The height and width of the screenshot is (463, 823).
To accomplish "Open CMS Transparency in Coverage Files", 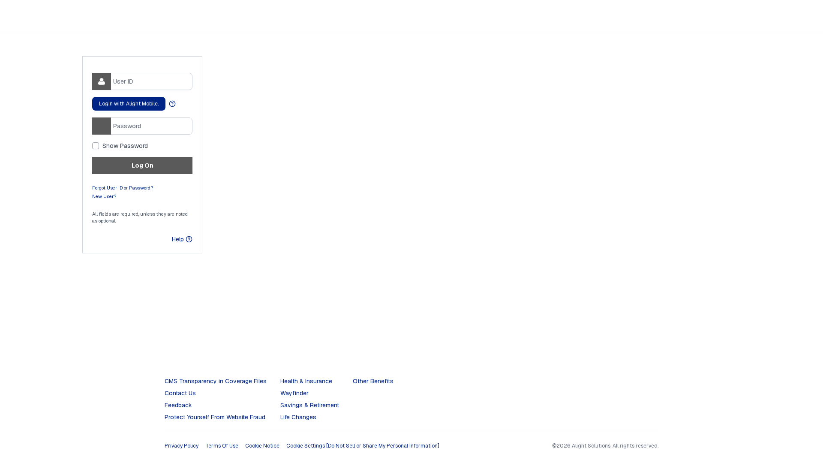I will (215, 381).
